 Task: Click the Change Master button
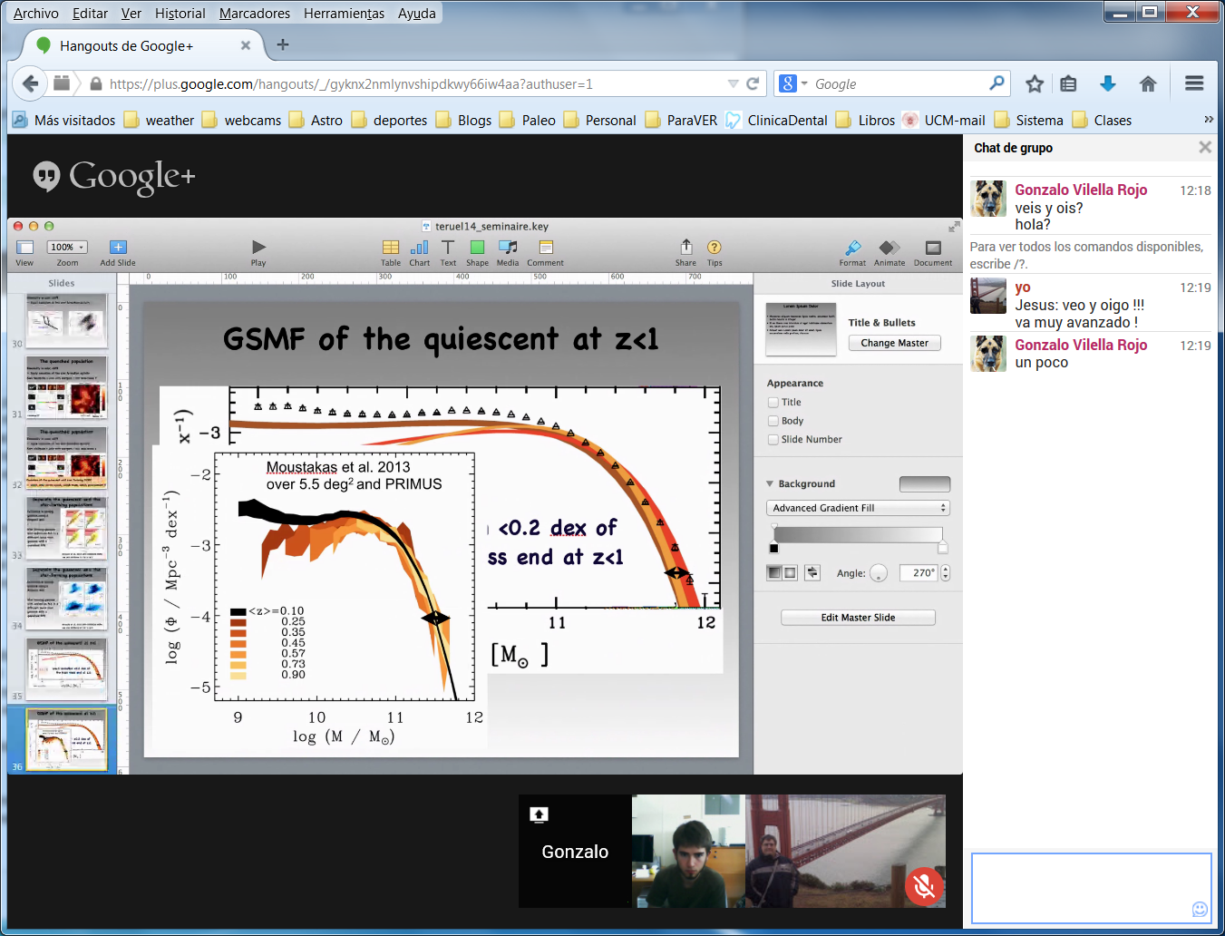pos(895,343)
